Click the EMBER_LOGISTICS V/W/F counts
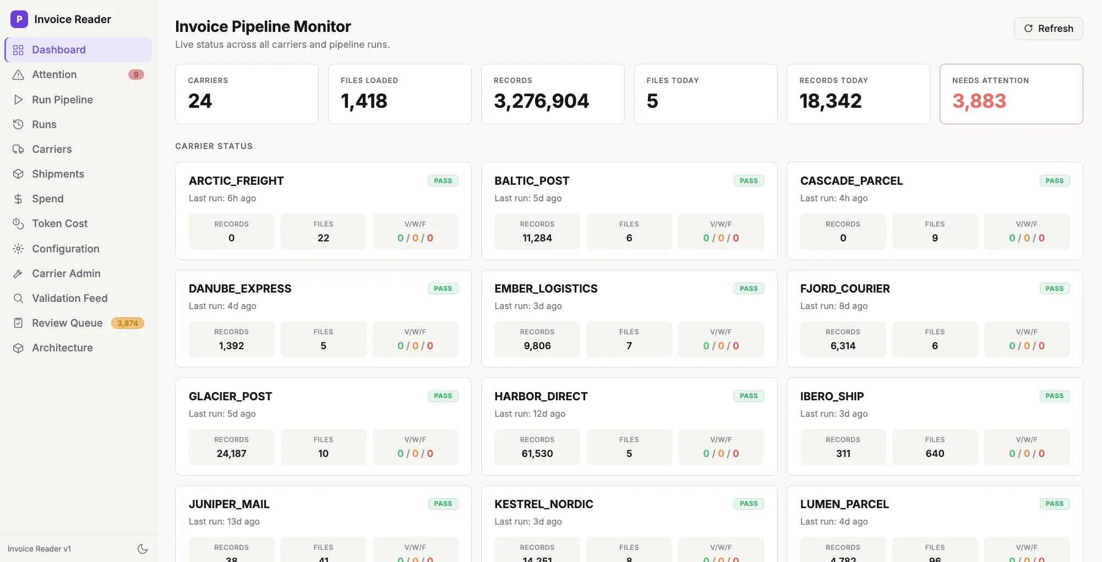This screenshot has height=562, width=1102. pyautogui.click(x=721, y=346)
